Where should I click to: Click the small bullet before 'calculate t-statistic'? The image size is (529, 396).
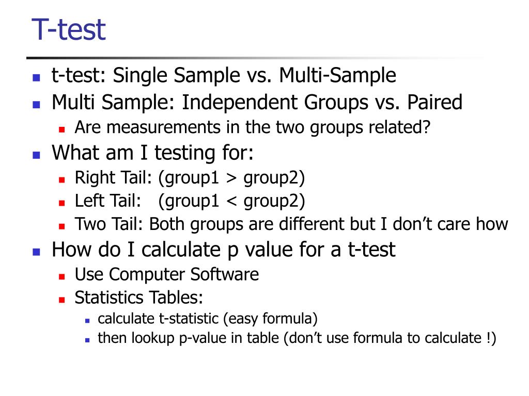pos(87,321)
